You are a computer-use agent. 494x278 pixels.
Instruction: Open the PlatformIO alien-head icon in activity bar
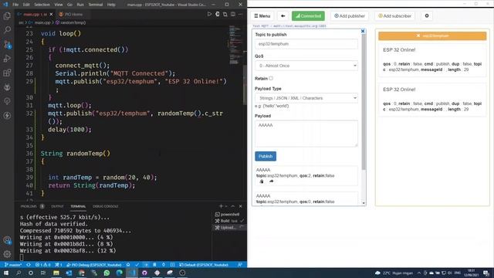click(x=7, y=87)
